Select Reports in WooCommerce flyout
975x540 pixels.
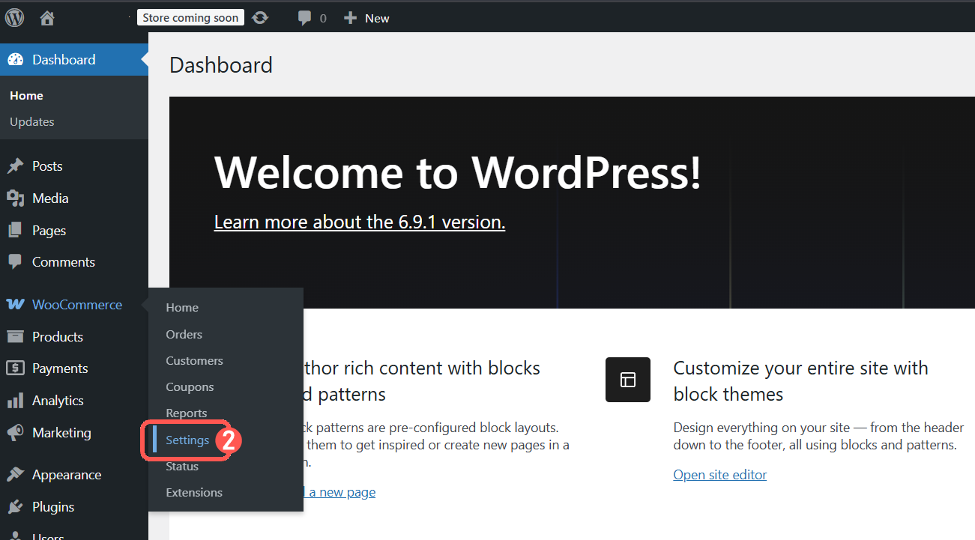click(187, 413)
